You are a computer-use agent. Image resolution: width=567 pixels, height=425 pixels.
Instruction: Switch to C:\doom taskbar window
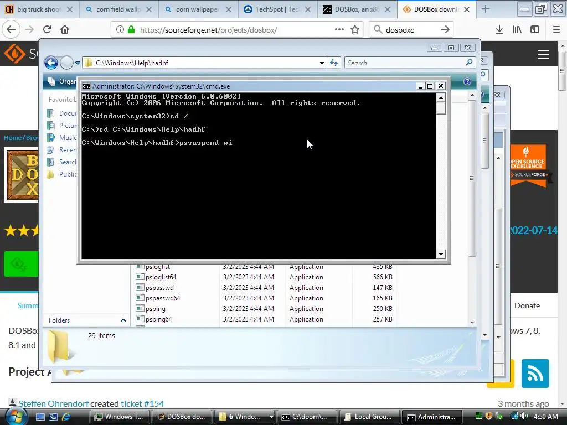(x=306, y=417)
